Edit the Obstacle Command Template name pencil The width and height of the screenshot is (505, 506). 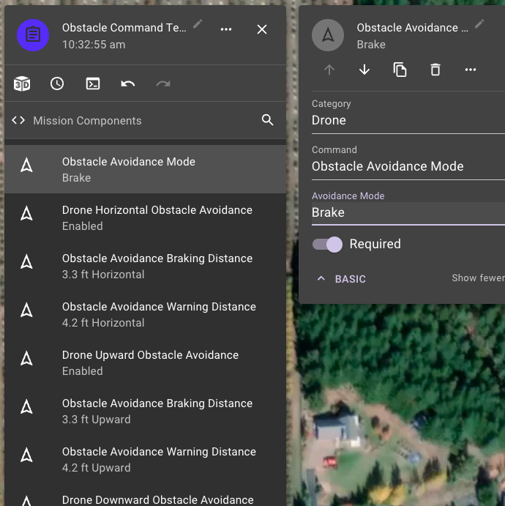(x=198, y=24)
